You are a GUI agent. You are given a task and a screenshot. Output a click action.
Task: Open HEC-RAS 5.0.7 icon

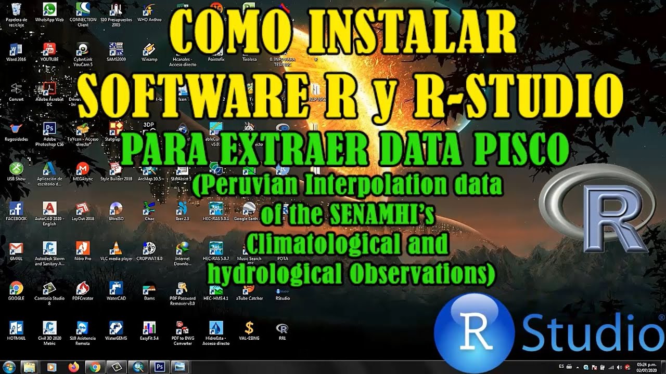(216, 251)
